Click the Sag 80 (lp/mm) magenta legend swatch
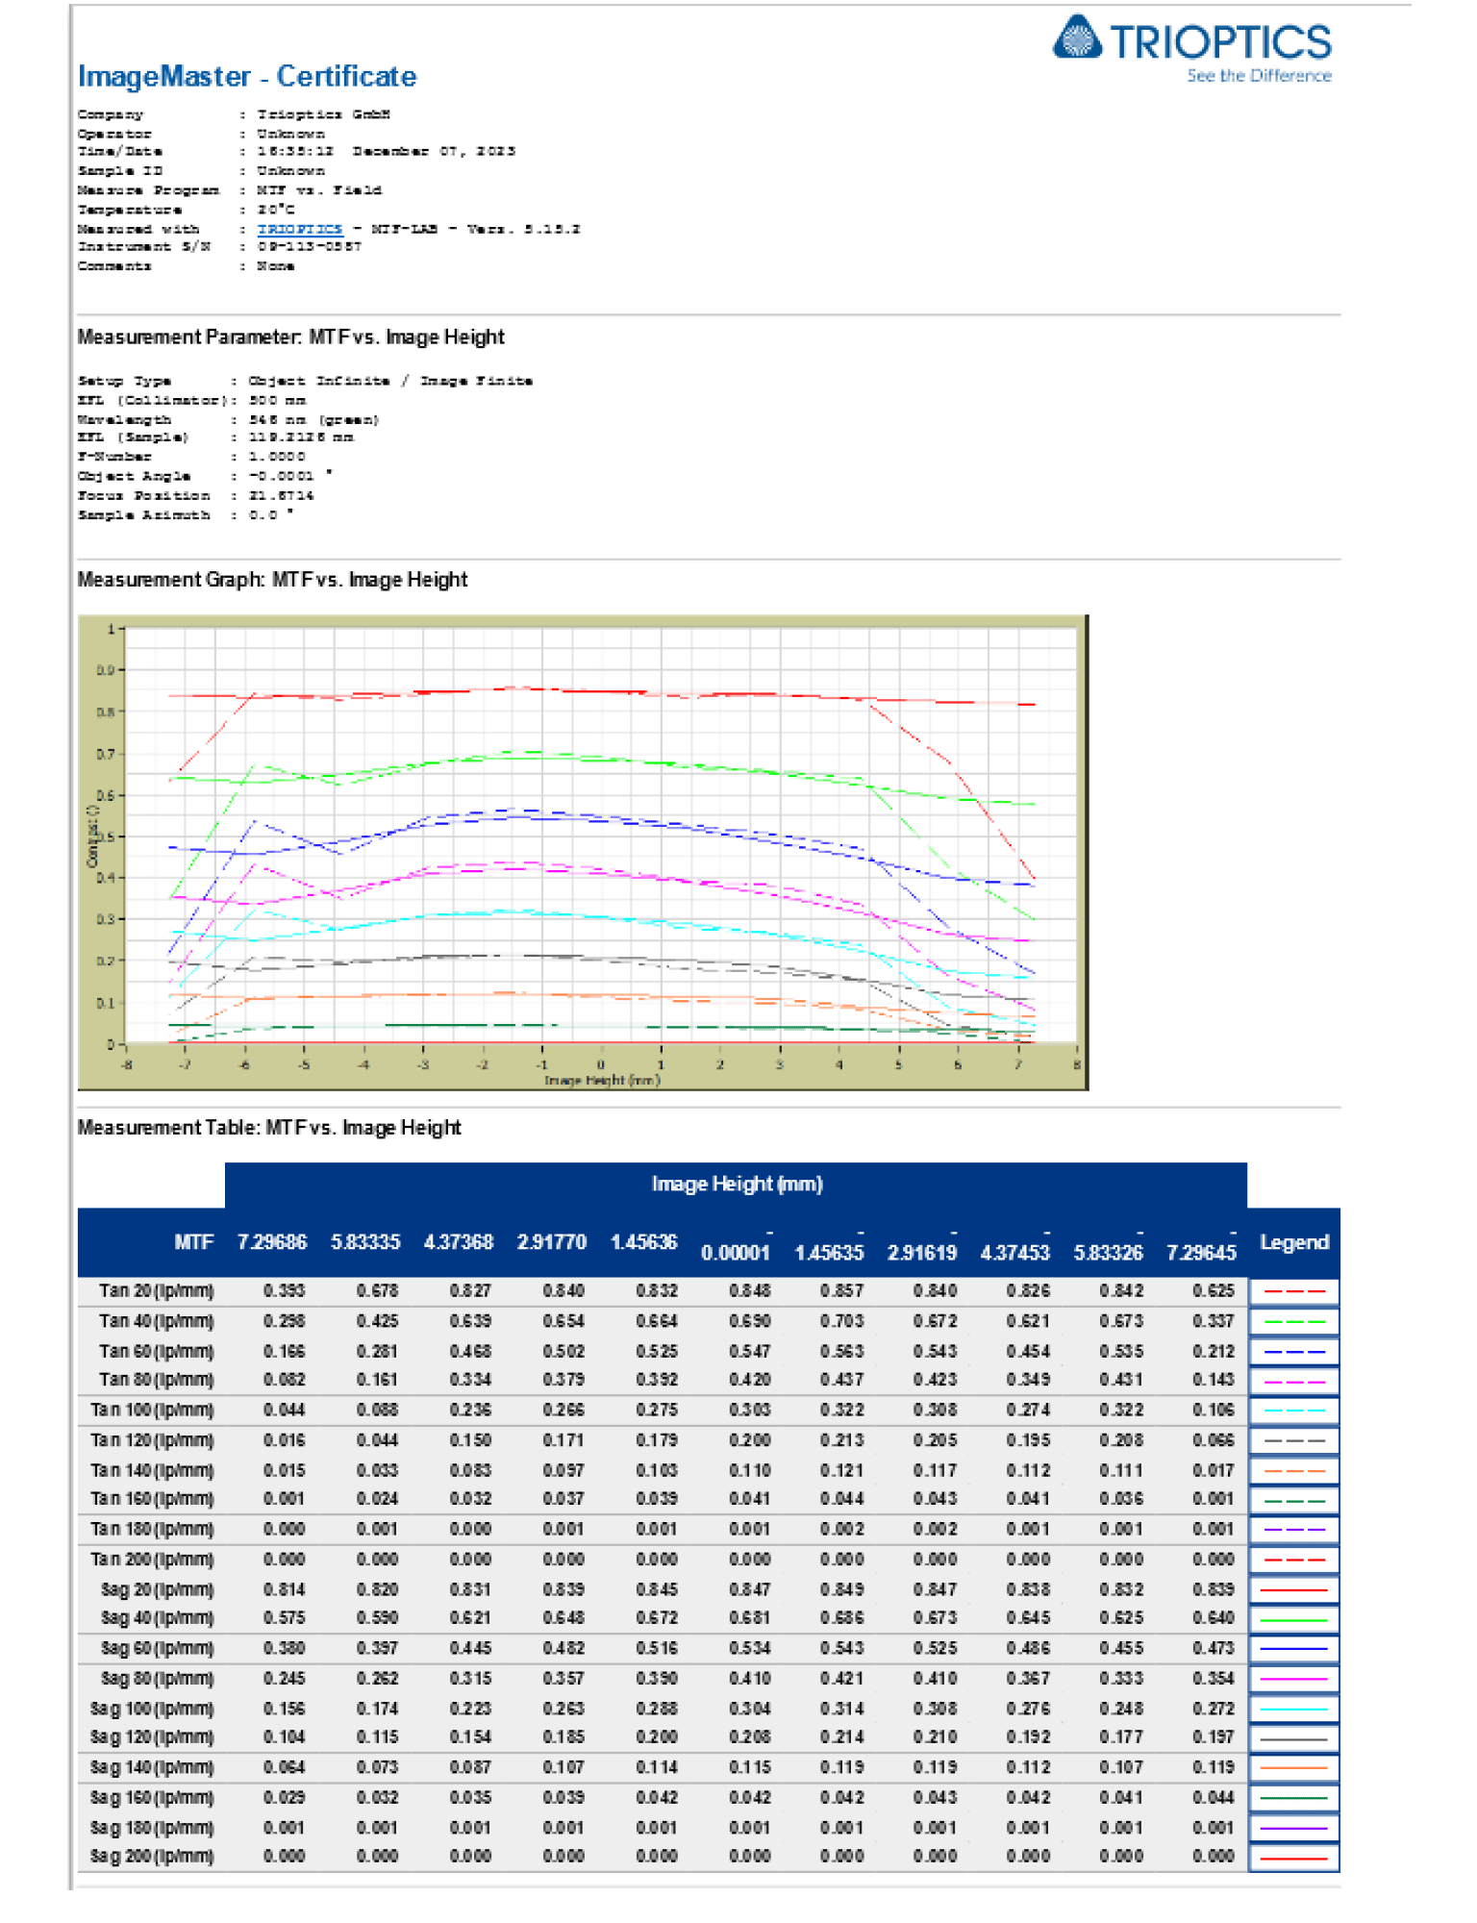This screenshot has width=1477, height=1923. (x=1294, y=1679)
